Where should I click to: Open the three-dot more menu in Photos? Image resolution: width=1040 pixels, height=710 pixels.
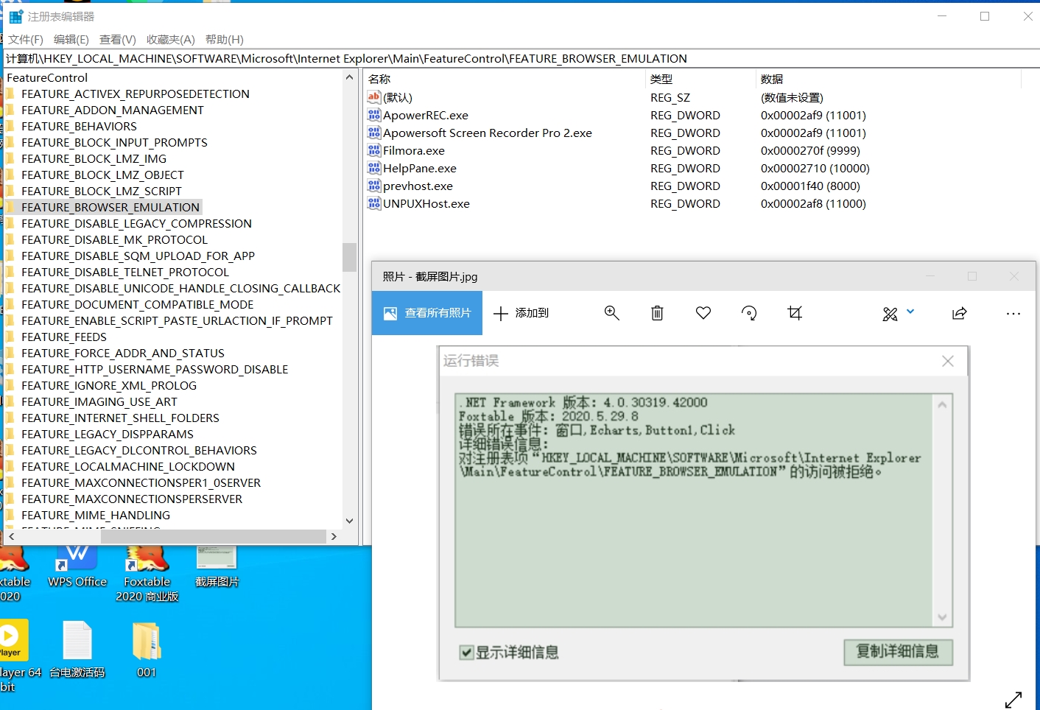pyautogui.click(x=1013, y=314)
